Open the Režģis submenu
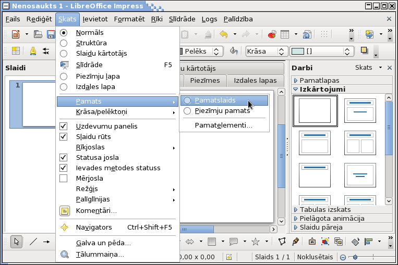This screenshot has width=398, height=265. click(117, 189)
